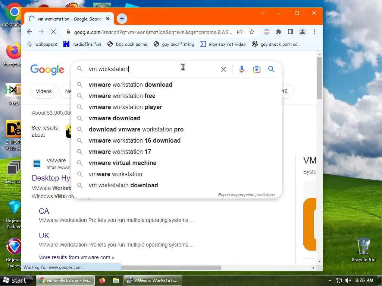Open a new tab with plus button
The image size is (382, 286).
(x=122, y=19)
